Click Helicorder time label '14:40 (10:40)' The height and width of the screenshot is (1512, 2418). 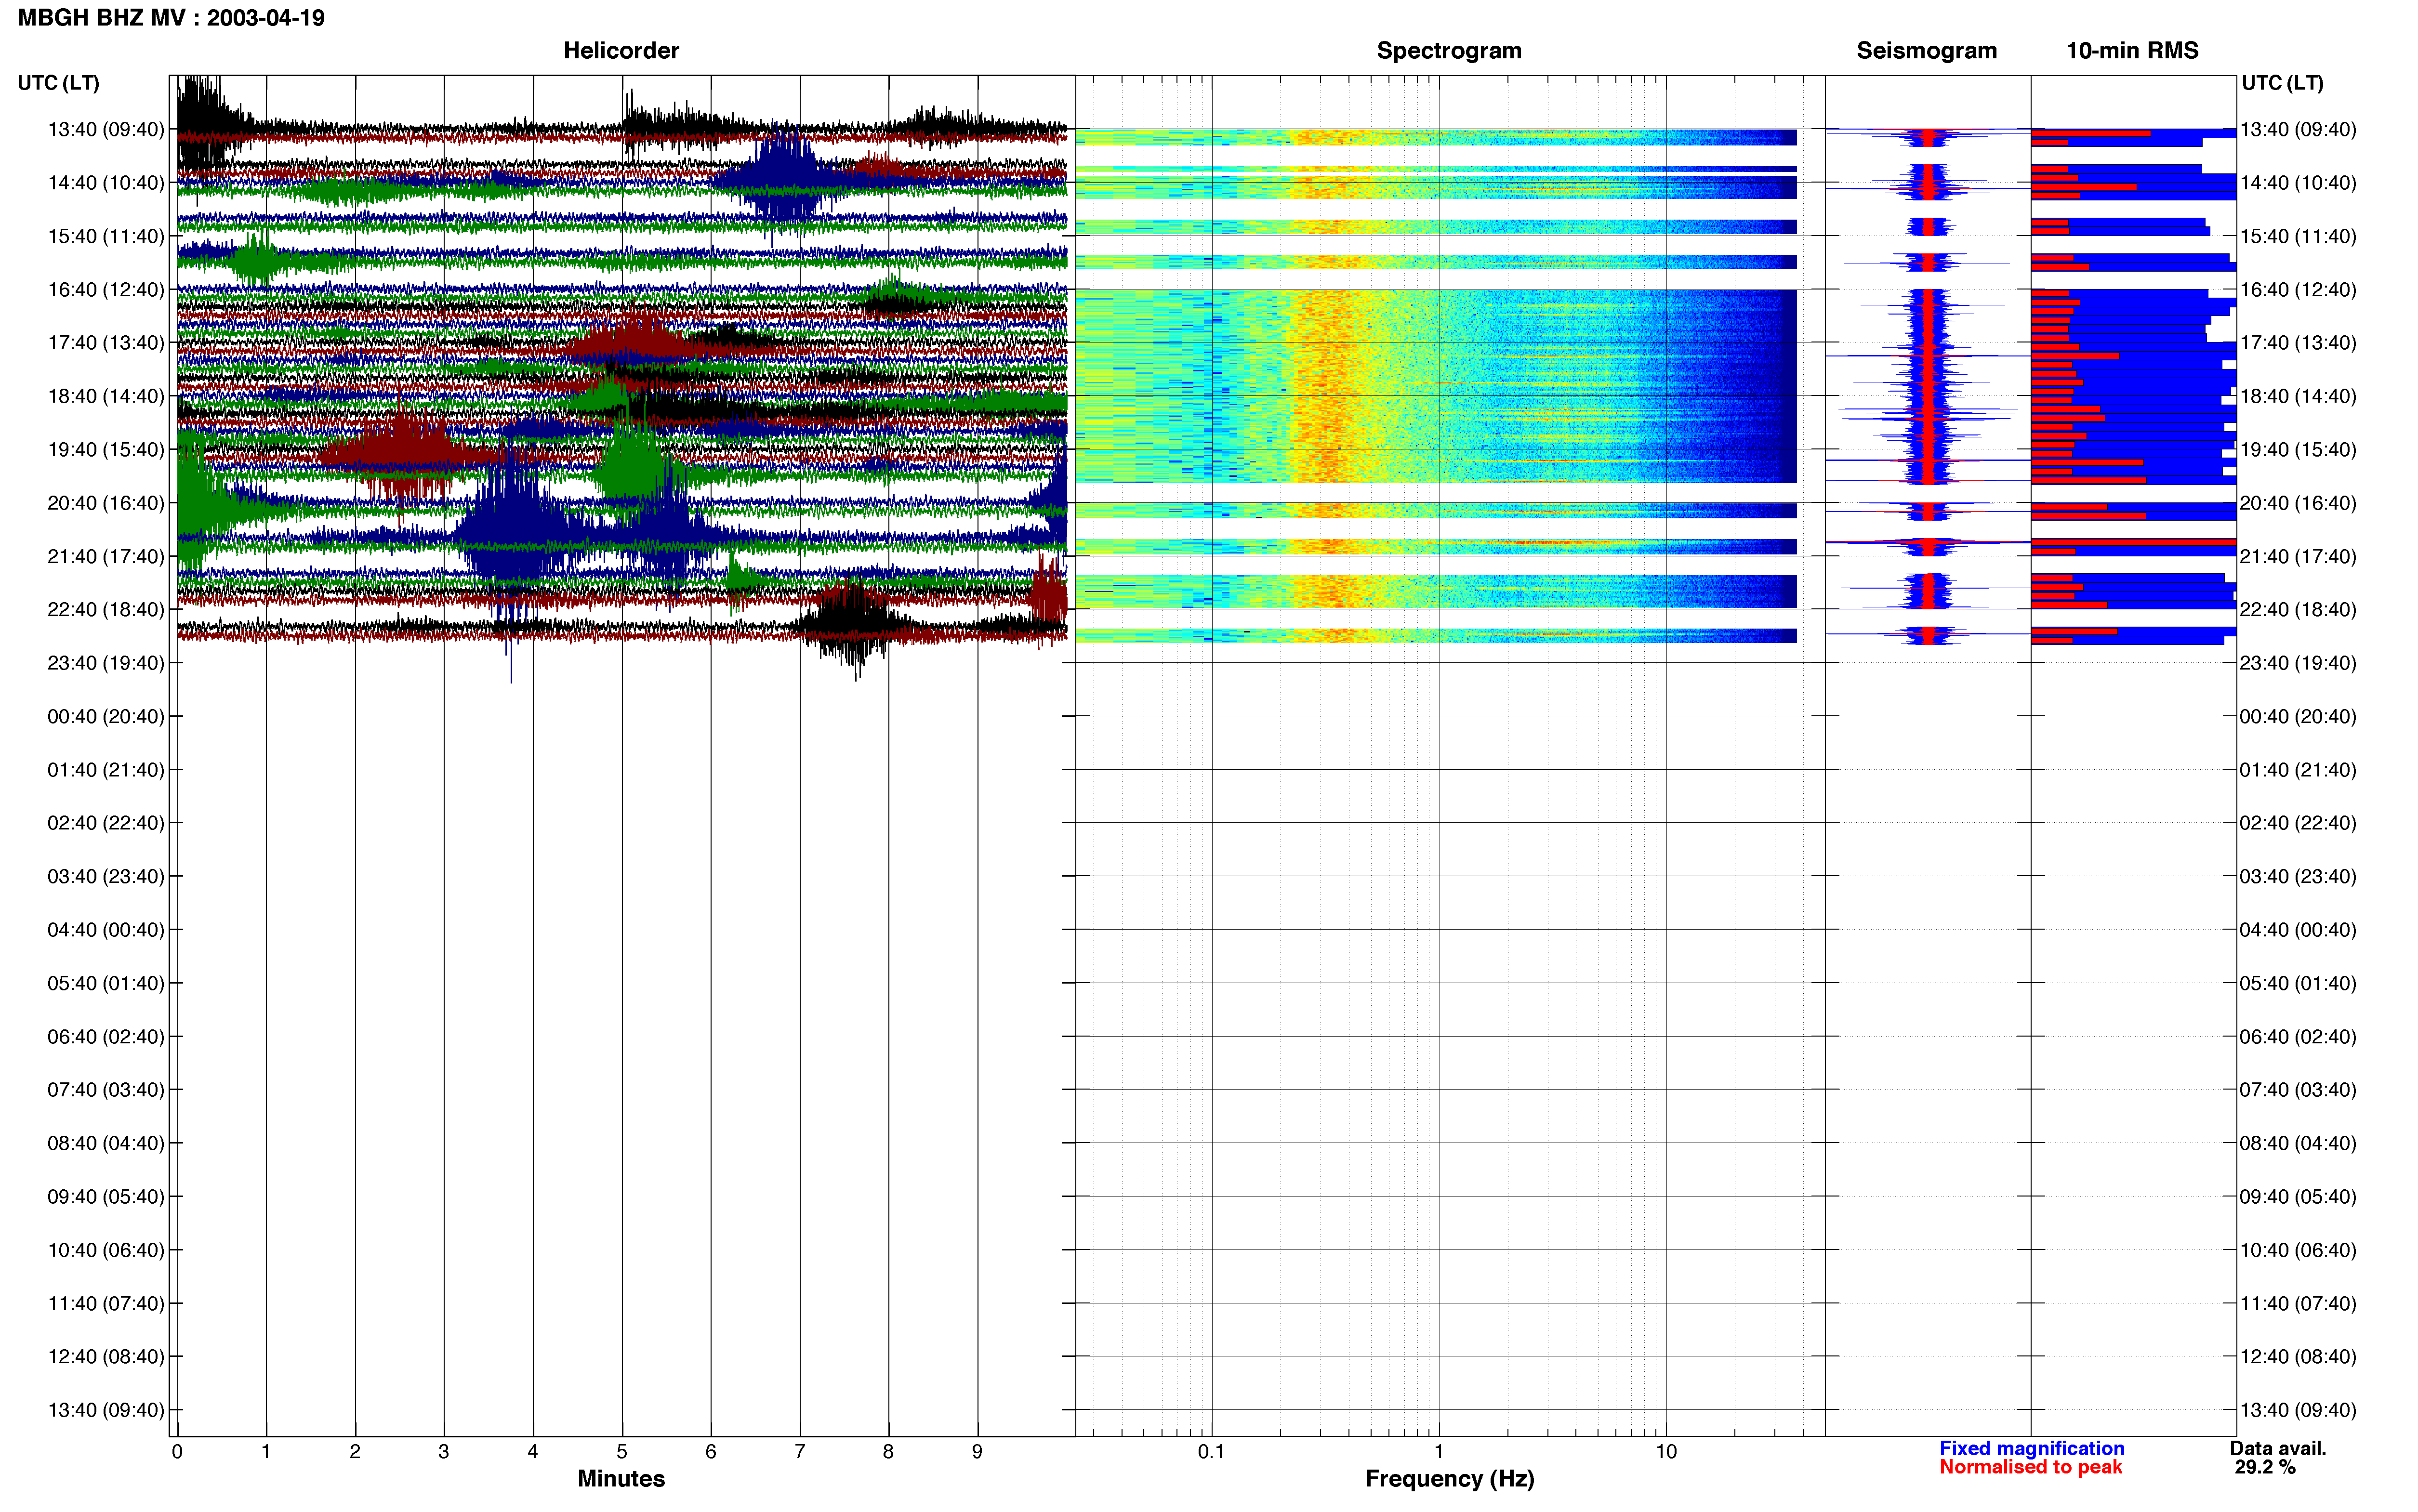[106, 183]
